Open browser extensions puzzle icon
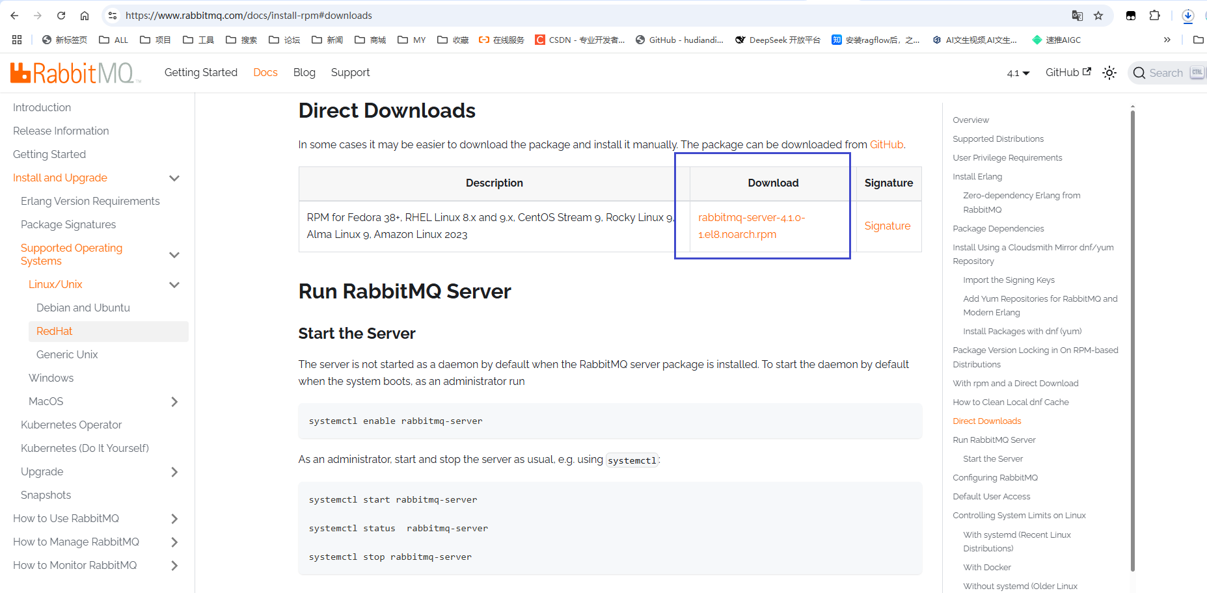Screen dimensions: 1207x593 point(1155,16)
